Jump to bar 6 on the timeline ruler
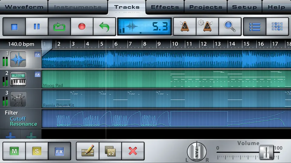The image size is (291, 163). 116,44
